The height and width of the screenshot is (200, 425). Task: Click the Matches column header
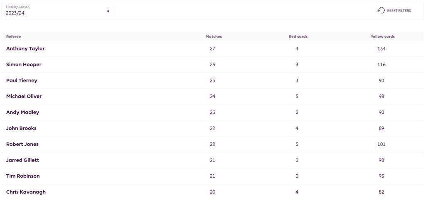(x=213, y=36)
